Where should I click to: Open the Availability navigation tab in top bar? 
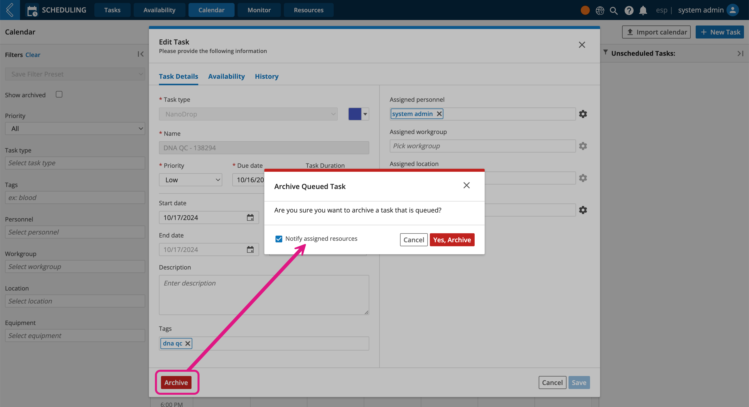(x=159, y=10)
